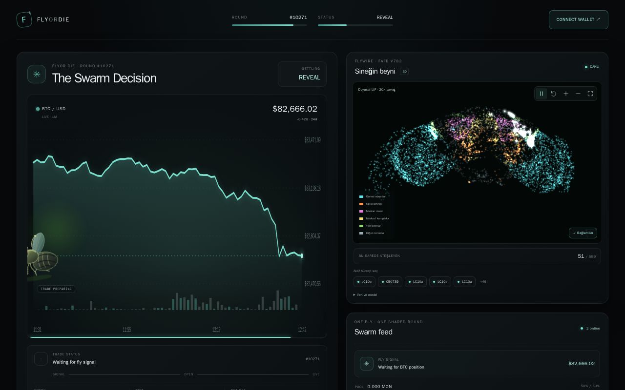Click the Görsel nöronlar cyan swatch
The width and height of the screenshot is (625, 390).
pos(361,196)
